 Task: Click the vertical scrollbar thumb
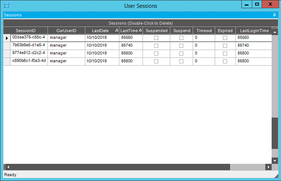(275, 133)
